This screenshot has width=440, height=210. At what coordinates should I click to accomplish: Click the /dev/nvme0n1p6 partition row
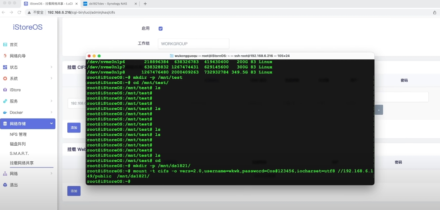click(x=180, y=62)
